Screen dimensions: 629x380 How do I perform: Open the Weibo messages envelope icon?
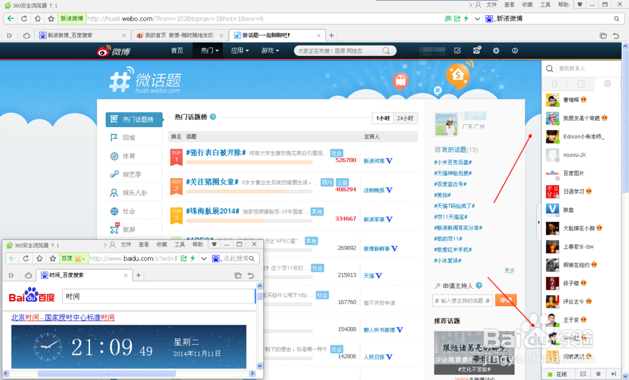pyautogui.click(x=477, y=50)
